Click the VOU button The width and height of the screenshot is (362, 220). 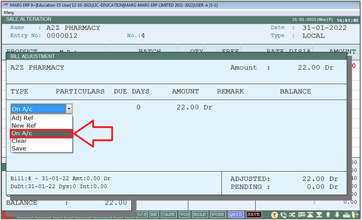click(x=184, y=215)
